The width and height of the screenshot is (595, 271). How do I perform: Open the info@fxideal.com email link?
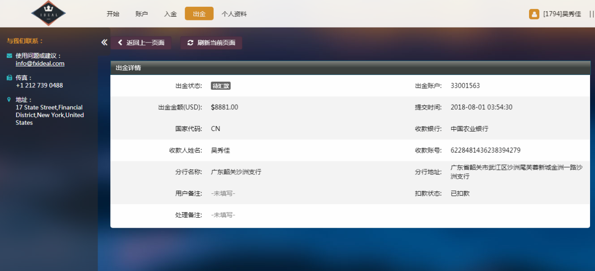click(40, 64)
